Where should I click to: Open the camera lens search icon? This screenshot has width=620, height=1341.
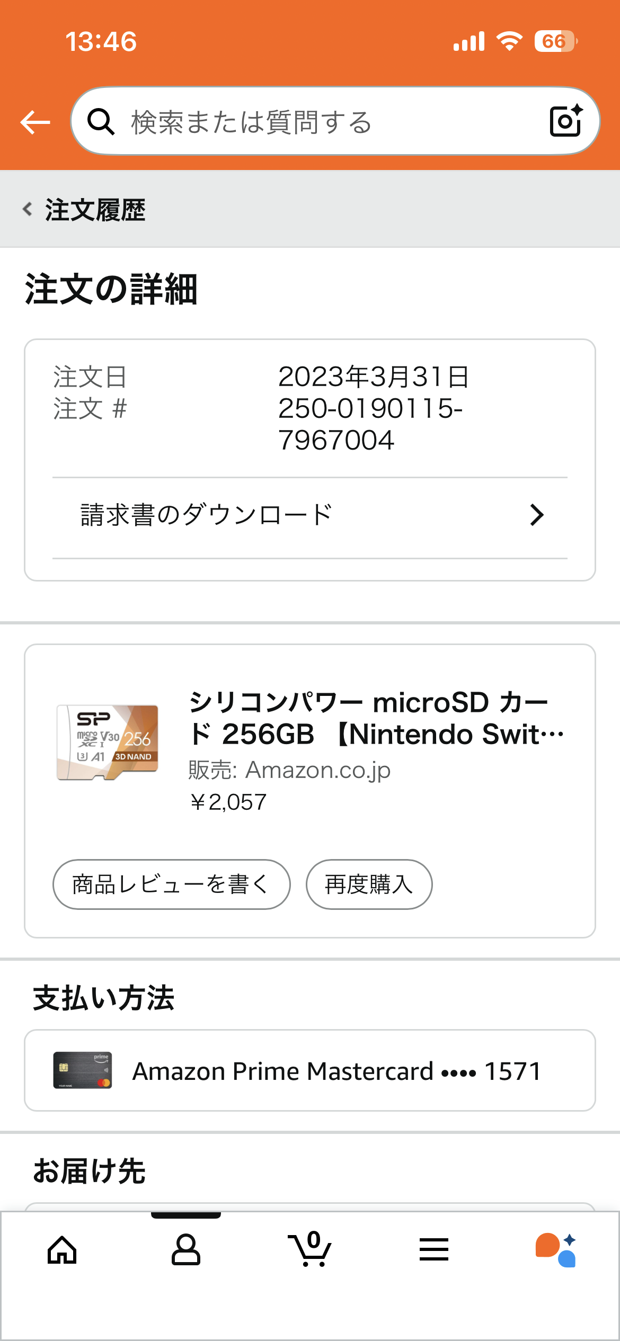tap(565, 121)
